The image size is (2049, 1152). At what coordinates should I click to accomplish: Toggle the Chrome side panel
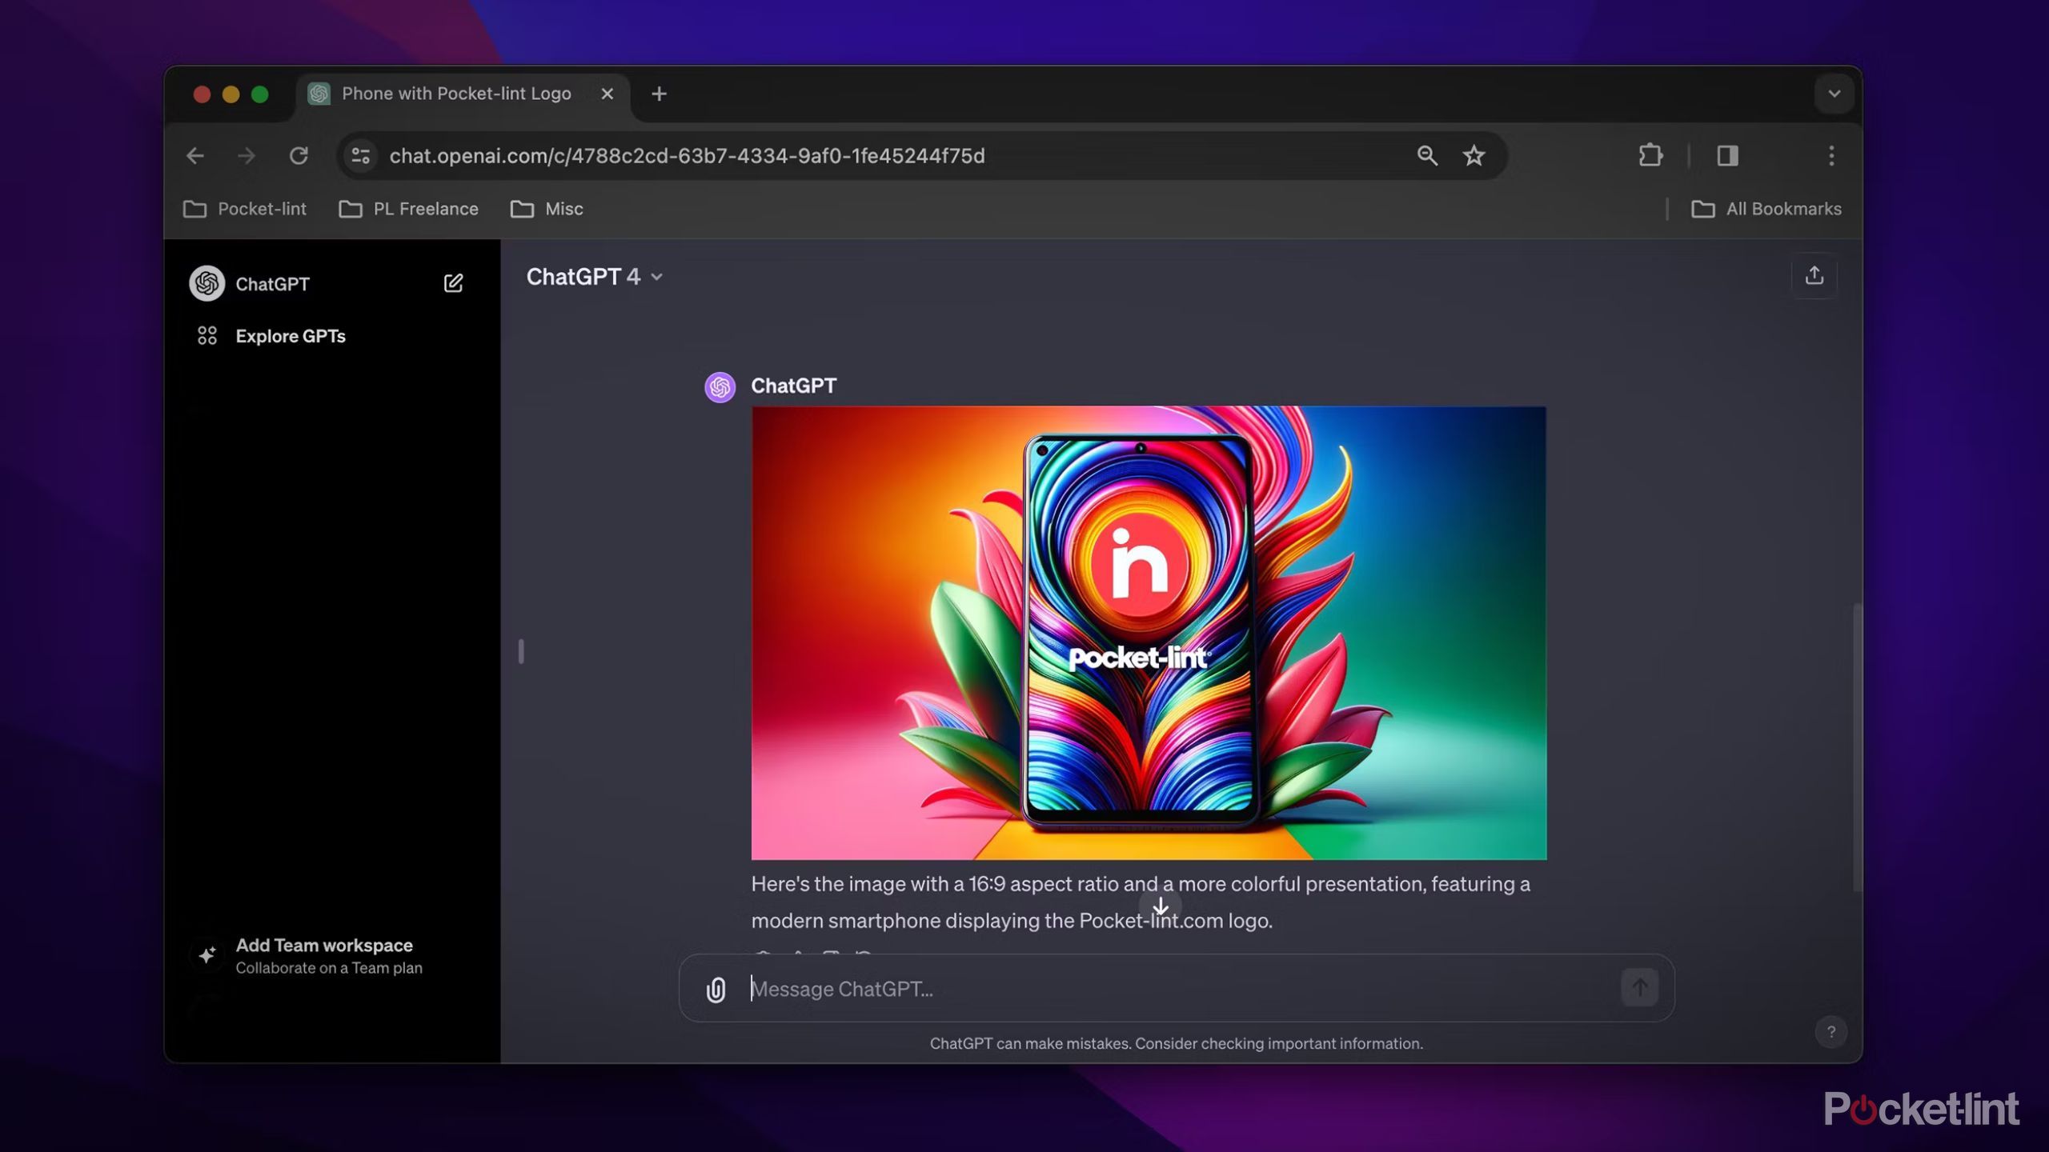click(x=1726, y=155)
